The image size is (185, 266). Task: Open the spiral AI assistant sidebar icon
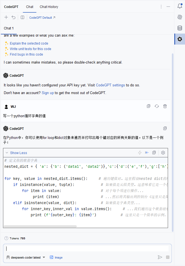pyautogui.click(x=180, y=17)
